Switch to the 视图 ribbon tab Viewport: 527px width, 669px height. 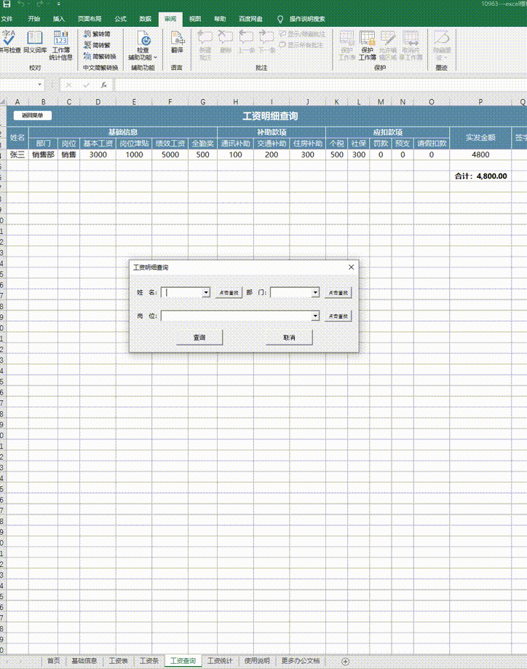[x=194, y=18]
